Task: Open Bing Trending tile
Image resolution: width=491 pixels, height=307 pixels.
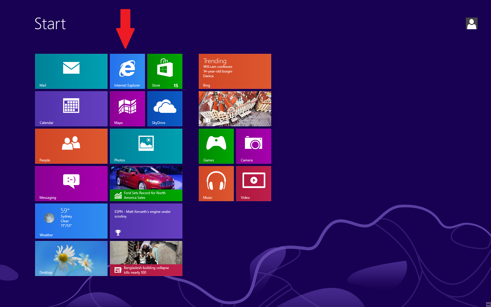Action: click(x=235, y=71)
